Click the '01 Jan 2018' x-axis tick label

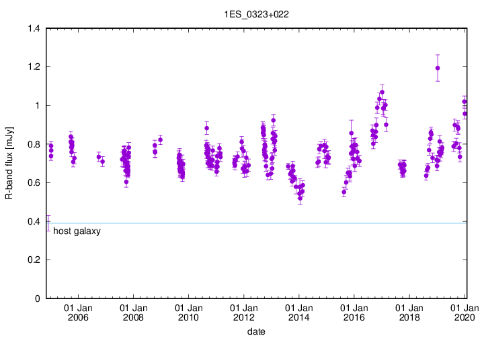pyautogui.click(x=410, y=313)
